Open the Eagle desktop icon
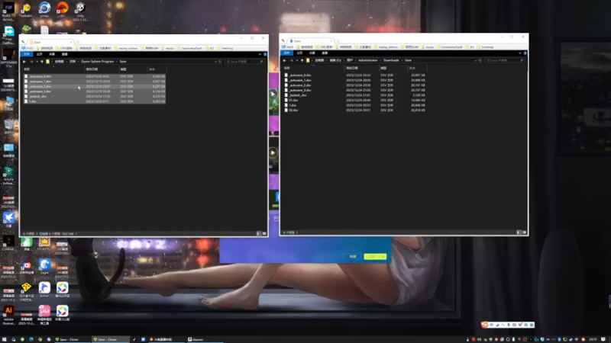The height and width of the screenshot is (343, 611). 44,264
